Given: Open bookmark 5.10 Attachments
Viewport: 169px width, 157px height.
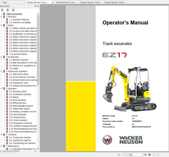Looking at the screenshot, I should (17, 117).
